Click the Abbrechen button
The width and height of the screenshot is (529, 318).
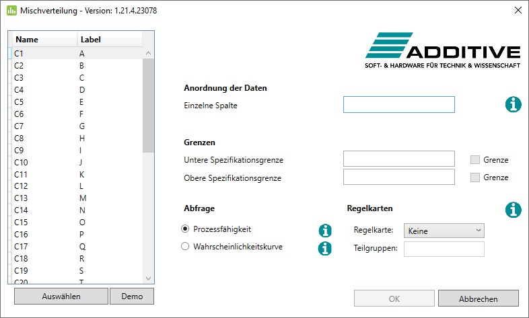(478, 299)
